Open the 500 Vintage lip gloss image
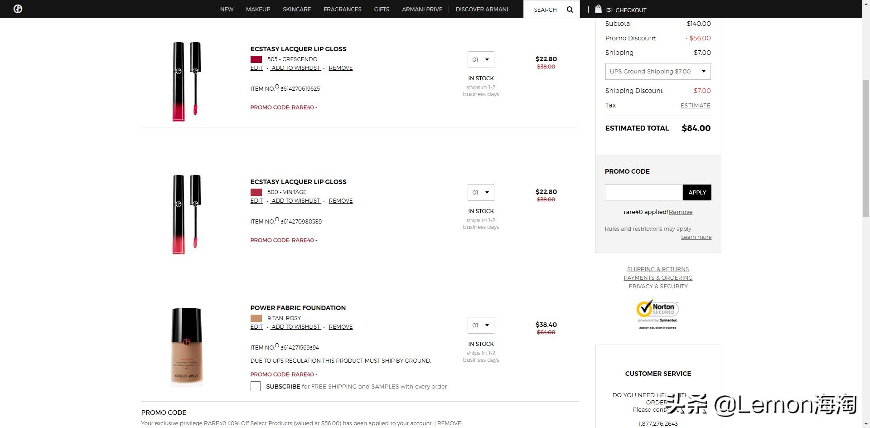 pos(186,214)
